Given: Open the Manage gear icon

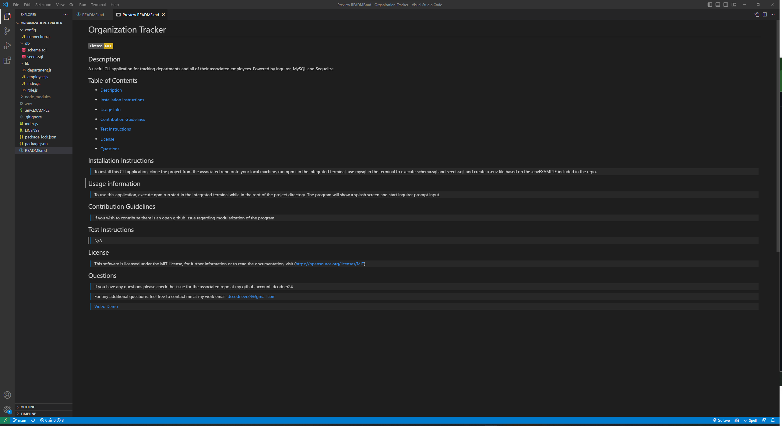Looking at the screenshot, I should click(x=7, y=410).
